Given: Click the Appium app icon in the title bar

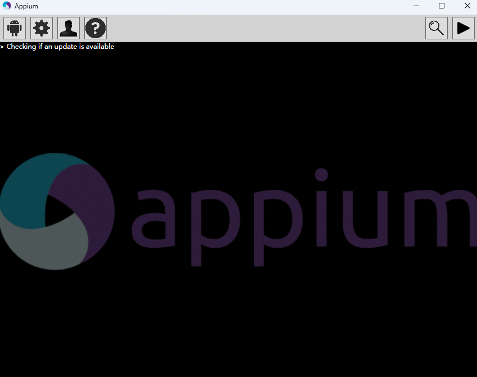Looking at the screenshot, I should [7, 6].
